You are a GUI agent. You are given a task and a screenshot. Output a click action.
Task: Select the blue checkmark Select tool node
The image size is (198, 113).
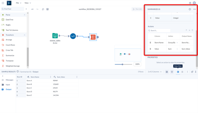(x=73, y=36)
